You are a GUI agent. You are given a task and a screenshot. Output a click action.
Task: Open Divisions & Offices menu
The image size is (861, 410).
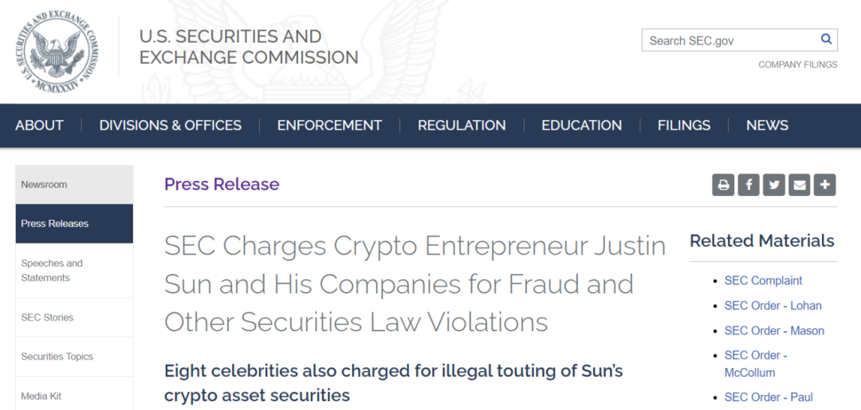[x=171, y=126]
